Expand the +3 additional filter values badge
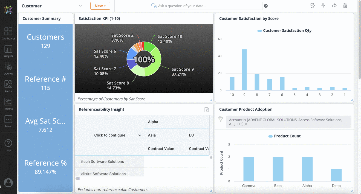 [x=240, y=124]
